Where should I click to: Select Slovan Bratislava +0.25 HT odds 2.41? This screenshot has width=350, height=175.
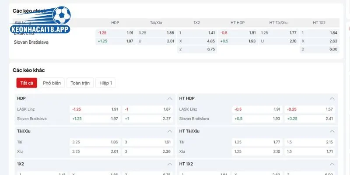[310, 119]
